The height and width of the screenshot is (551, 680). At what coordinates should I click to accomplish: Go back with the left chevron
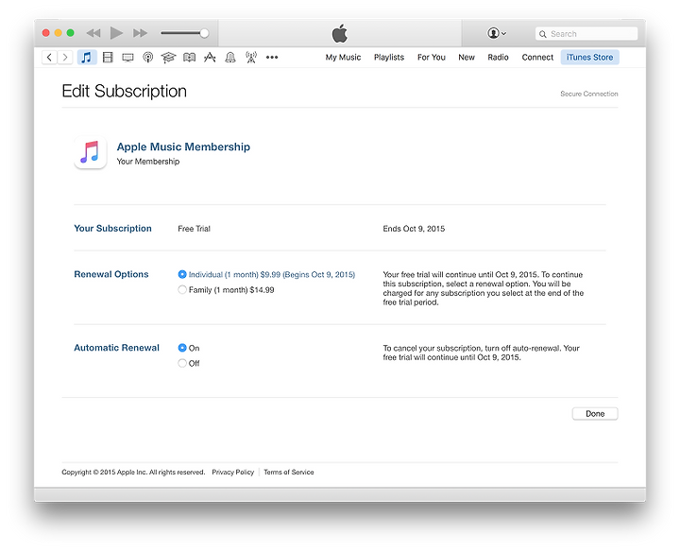click(49, 58)
